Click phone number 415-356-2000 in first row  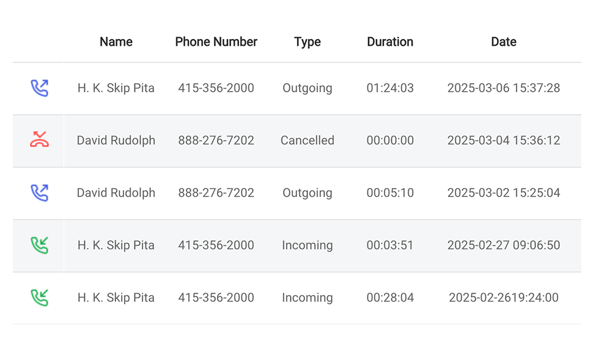coord(216,88)
